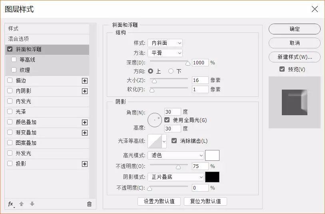Enable the 颜色叠加 checkbox
325x214 pixels.
click(x=10, y=122)
